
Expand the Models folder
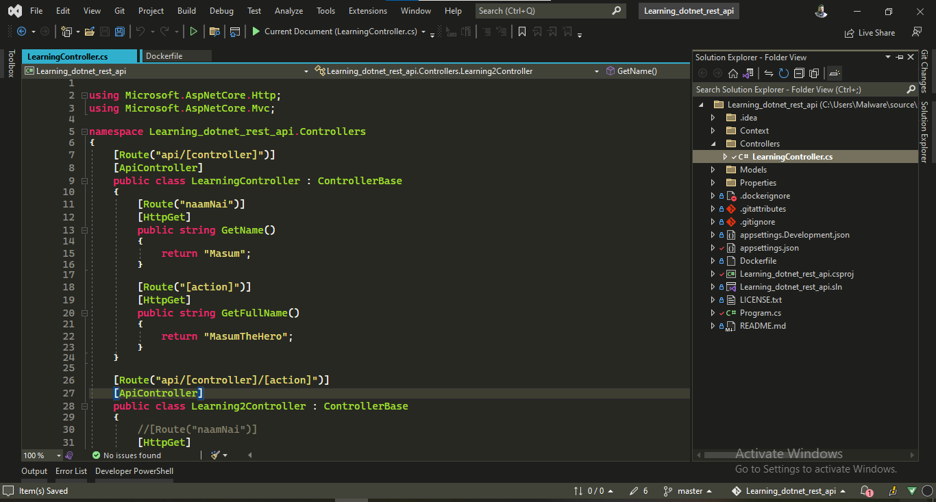[x=713, y=169]
